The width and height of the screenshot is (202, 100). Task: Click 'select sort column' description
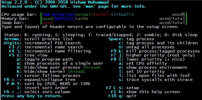click(47, 92)
